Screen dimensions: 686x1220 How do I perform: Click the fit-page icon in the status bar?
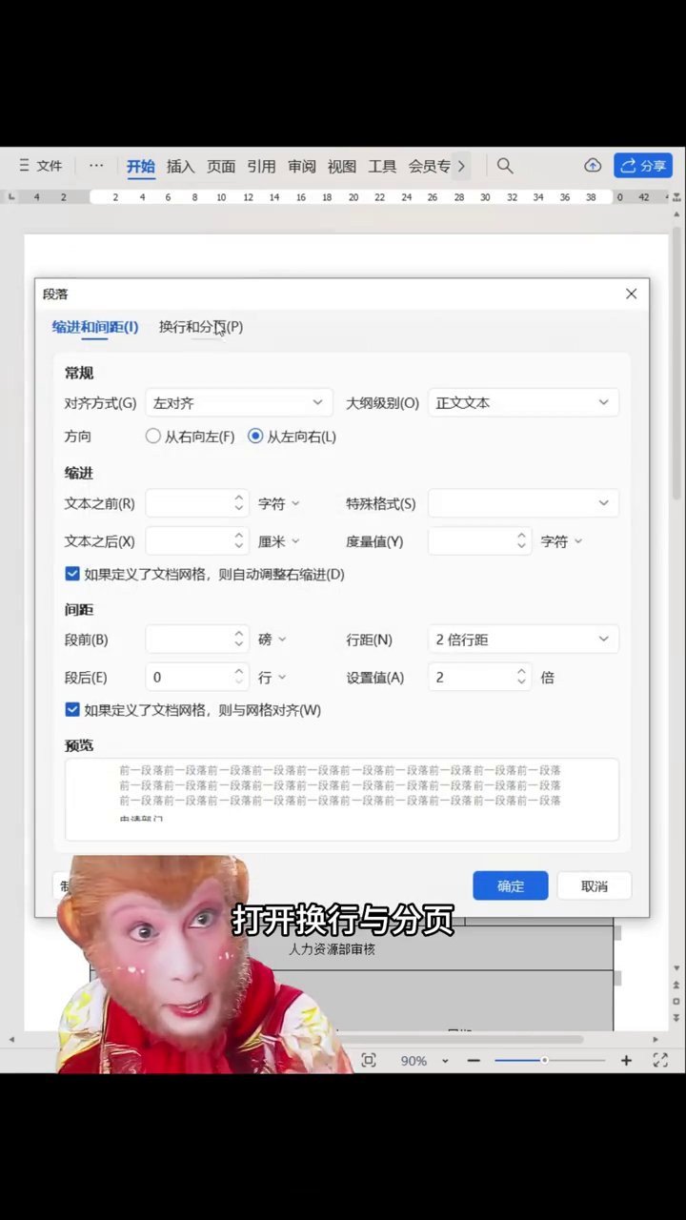click(x=369, y=1060)
